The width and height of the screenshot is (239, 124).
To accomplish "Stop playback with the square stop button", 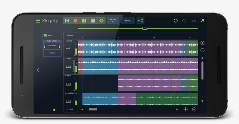I will [93, 21].
